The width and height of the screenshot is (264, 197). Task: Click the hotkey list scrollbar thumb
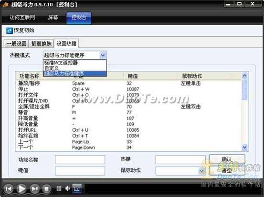pyautogui.click(x=244, y=90)
